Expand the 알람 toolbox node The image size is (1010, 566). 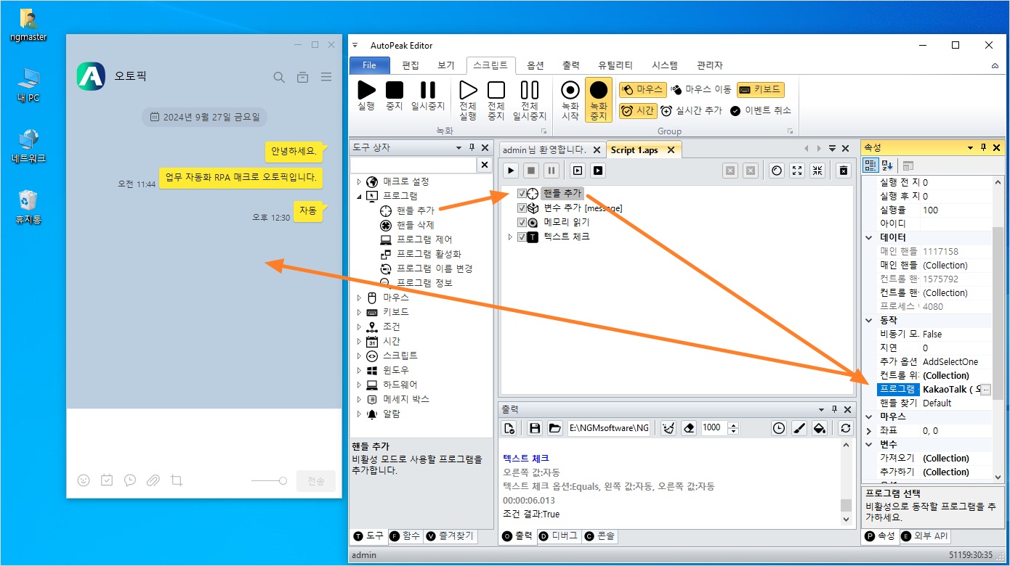359,414
